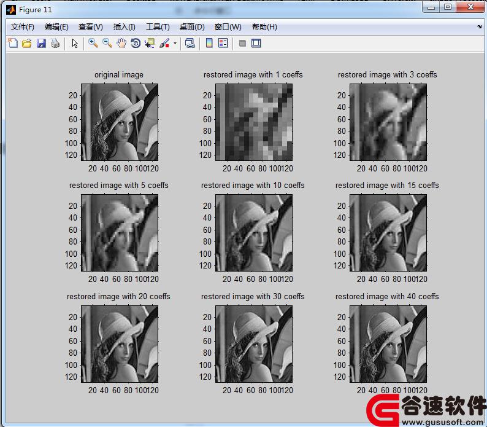Image resolution: width=487 pixels, height=427 pixels.
Task: Click the Open File folder icon
Action: pos(27,43)
